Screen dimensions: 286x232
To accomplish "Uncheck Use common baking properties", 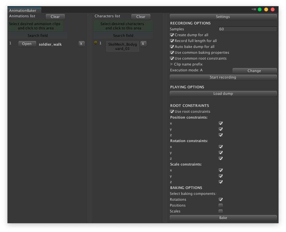I will pos(172,52).
